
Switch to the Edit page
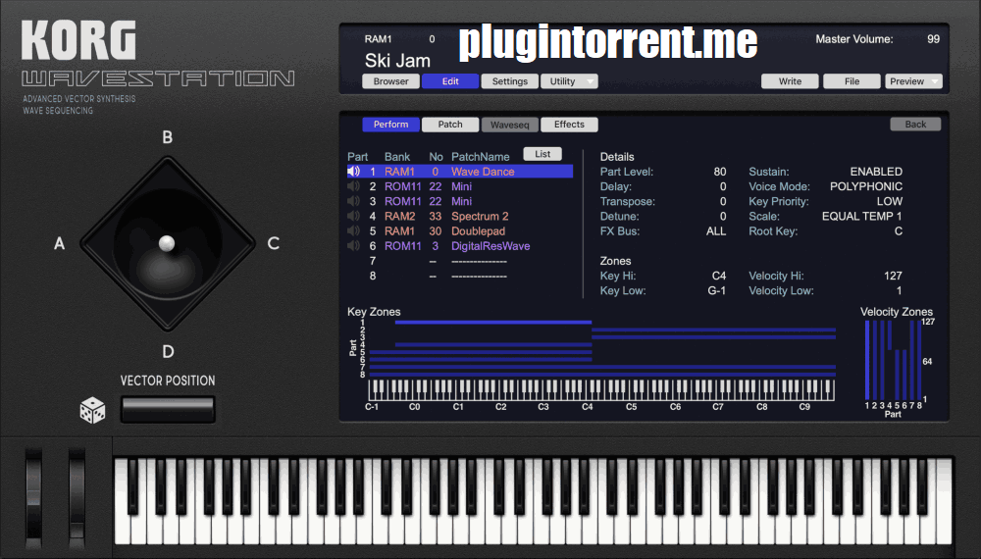[x=450, y=81]
